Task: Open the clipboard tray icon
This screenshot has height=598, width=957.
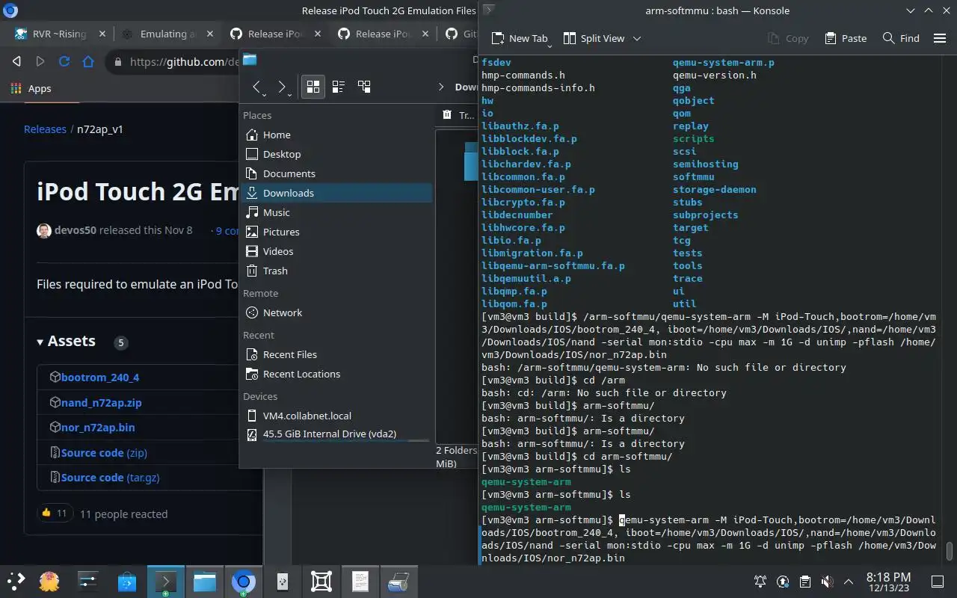Action: (x=804, y=582)
